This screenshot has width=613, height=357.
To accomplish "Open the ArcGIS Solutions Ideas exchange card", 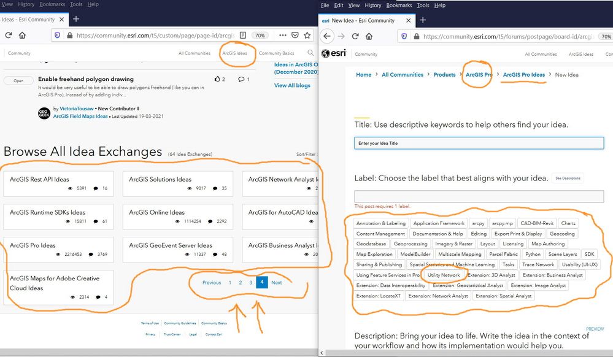I will 178,184.
